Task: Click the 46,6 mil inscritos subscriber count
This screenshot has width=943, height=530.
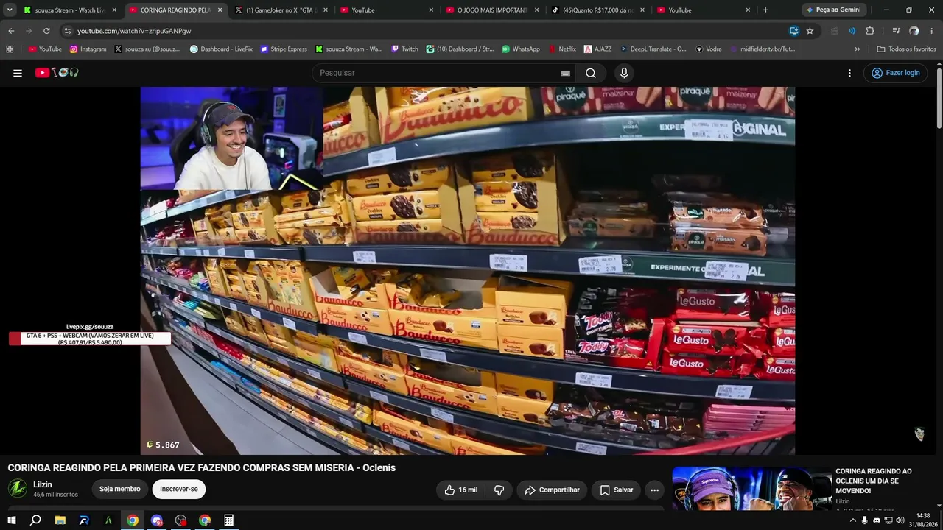Action: tap(55, 495)
